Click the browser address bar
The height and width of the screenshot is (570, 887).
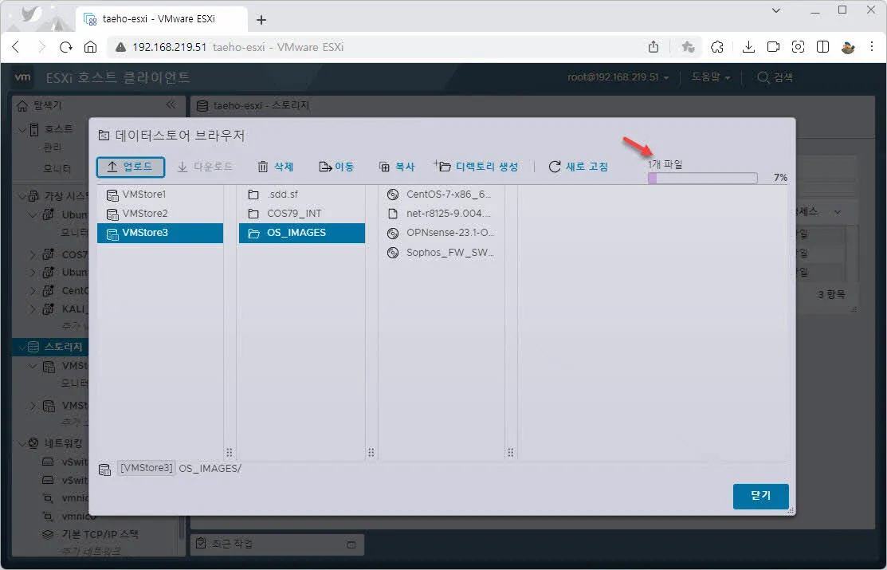click(383, 47)
